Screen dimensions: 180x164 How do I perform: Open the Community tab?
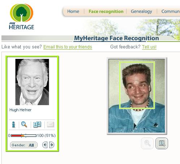(171, 12)
